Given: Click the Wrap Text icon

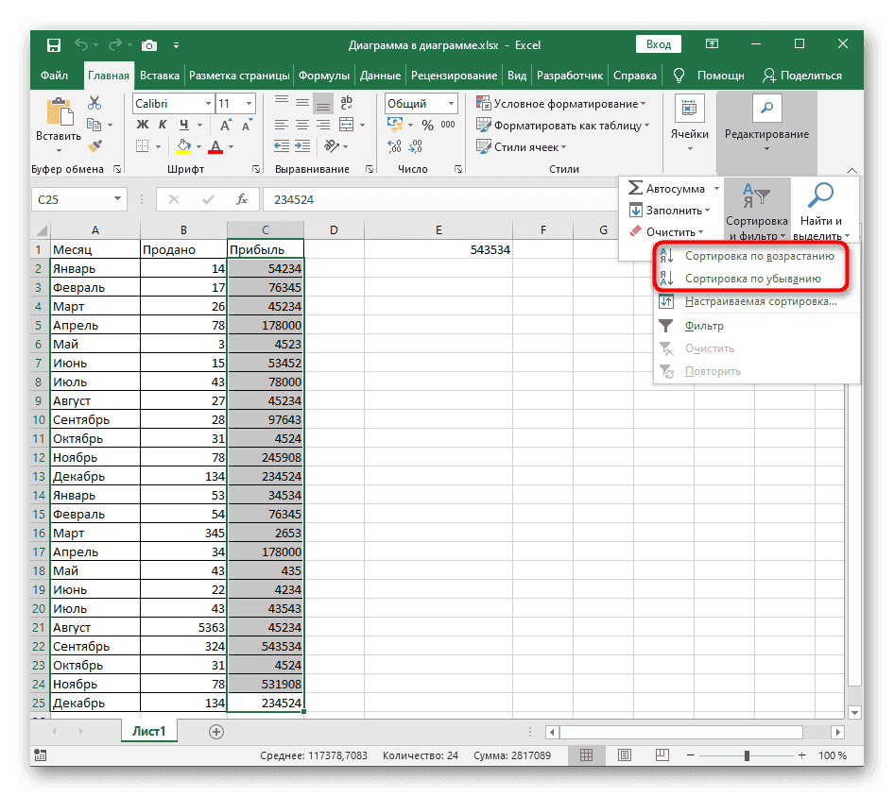Looking at the screenshot, I should (x=347, y=103).
